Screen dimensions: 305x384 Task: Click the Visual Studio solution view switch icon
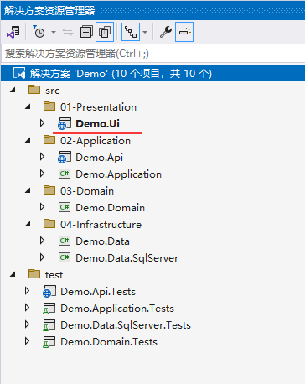click(13, 32)
